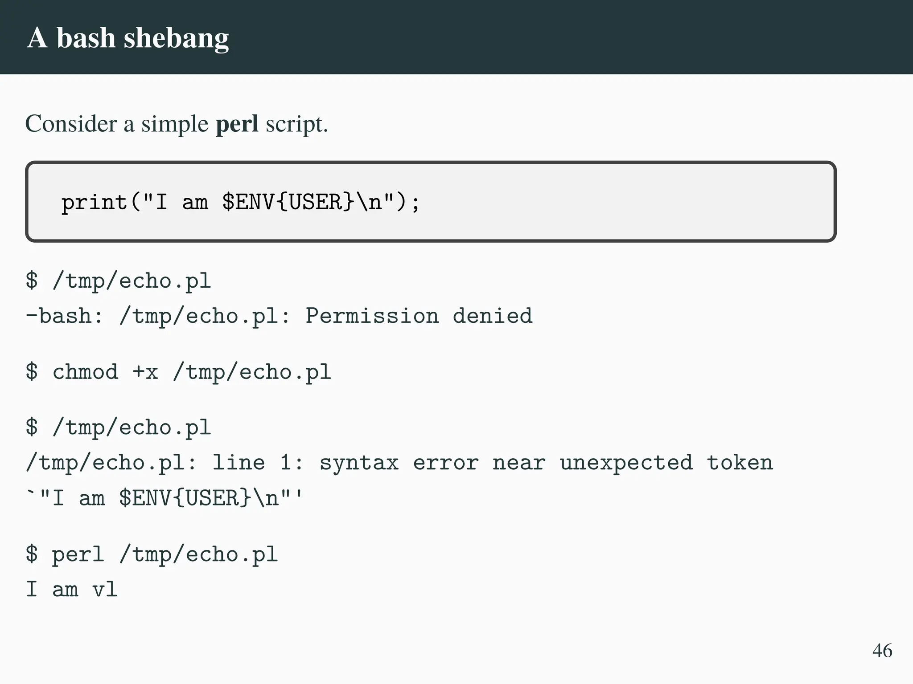This screenshot has width=913, height=684.
Task: Click empty area inside the gray code box
Action: [x=624, y=203]
